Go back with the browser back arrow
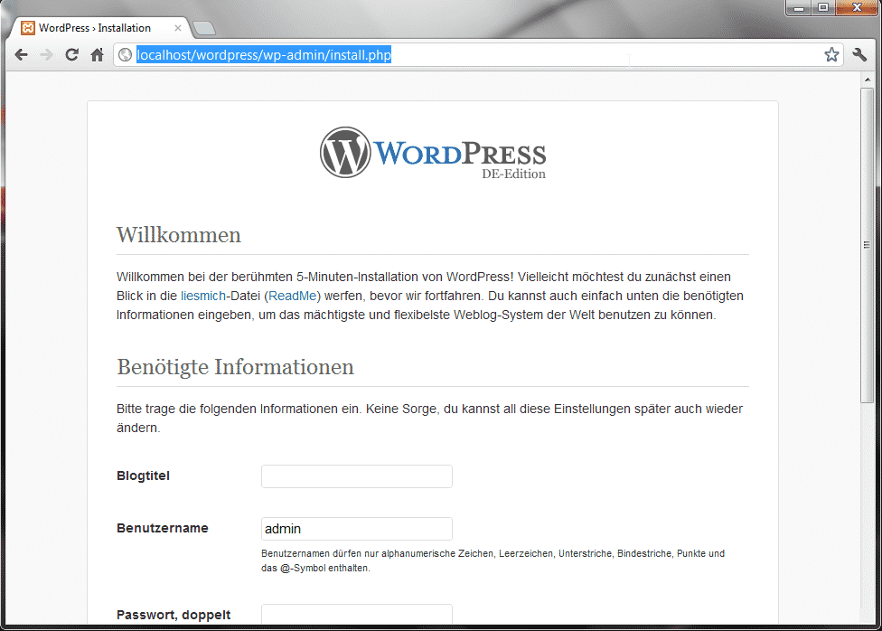This screenshot has width=882, height=631. click(22, 54)
